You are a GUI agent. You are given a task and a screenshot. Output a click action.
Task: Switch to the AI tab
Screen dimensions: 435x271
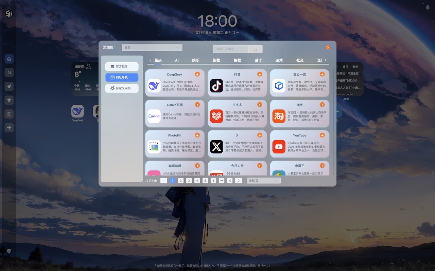tap(177, 60)
